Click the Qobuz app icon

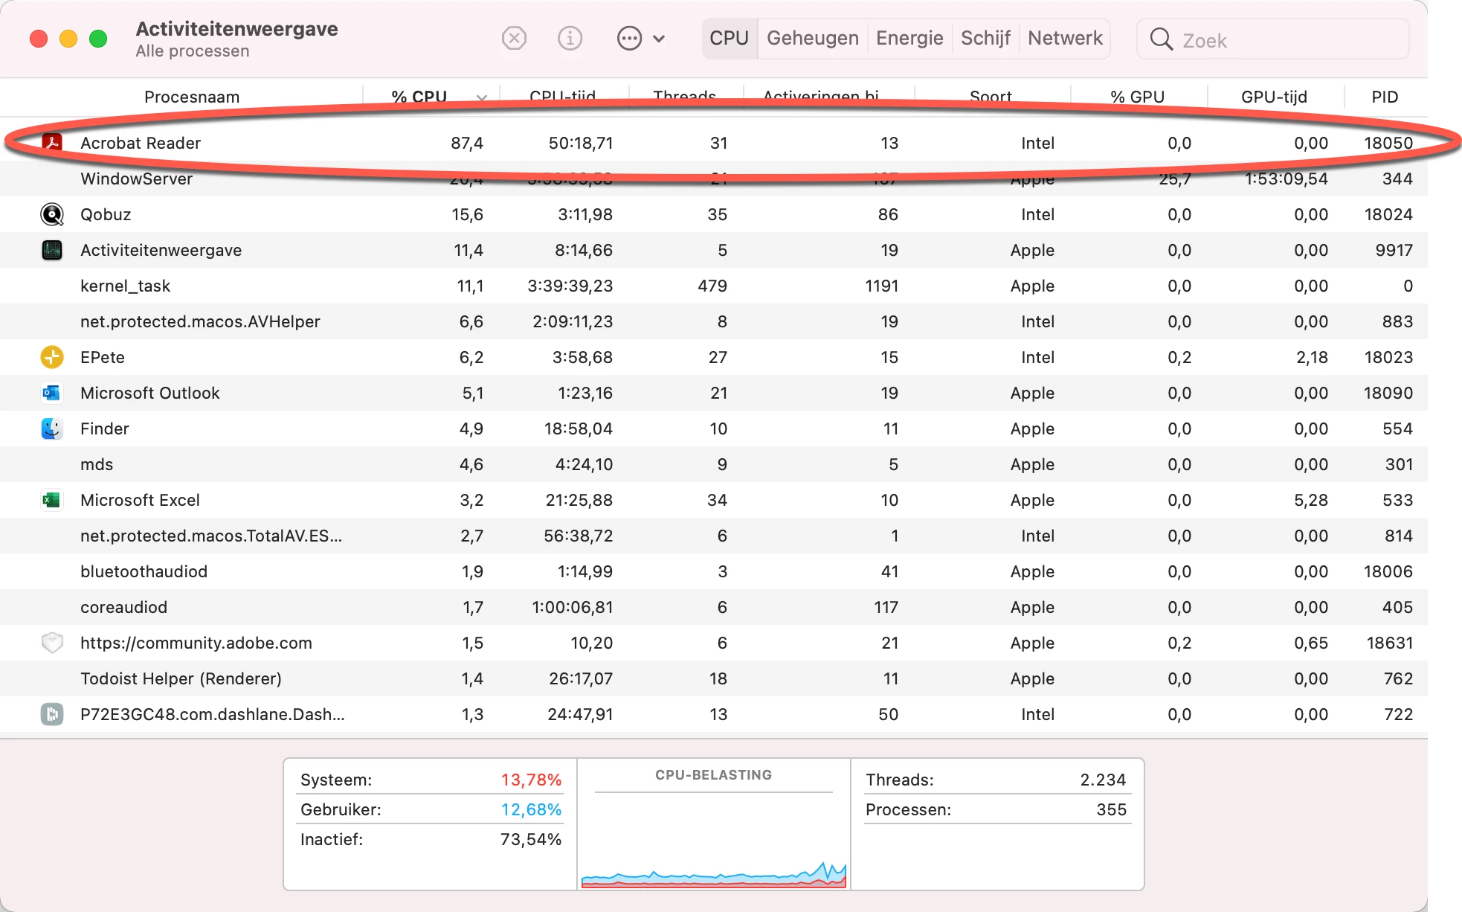[x=52, y=214]
